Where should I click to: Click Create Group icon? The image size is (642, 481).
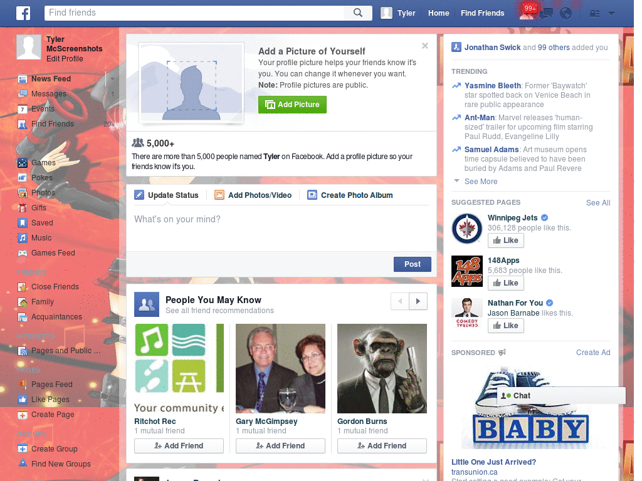(23, 448)
